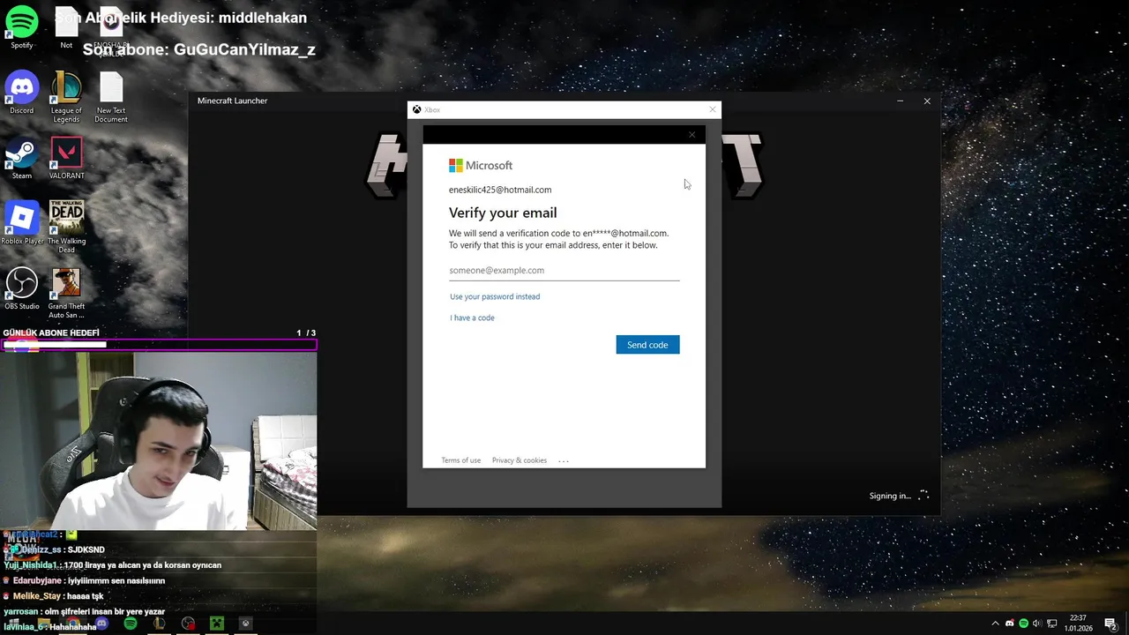
Task: Click the 'Verify your email' heading
Action: pyautogui.click(x=503, y=213)
